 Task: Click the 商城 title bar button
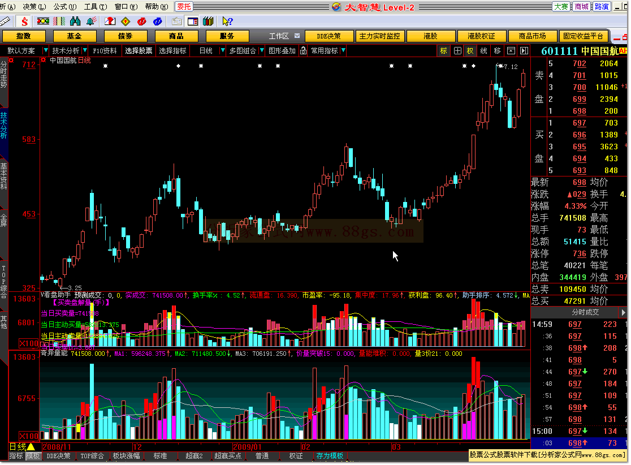[x=581, y=7]
